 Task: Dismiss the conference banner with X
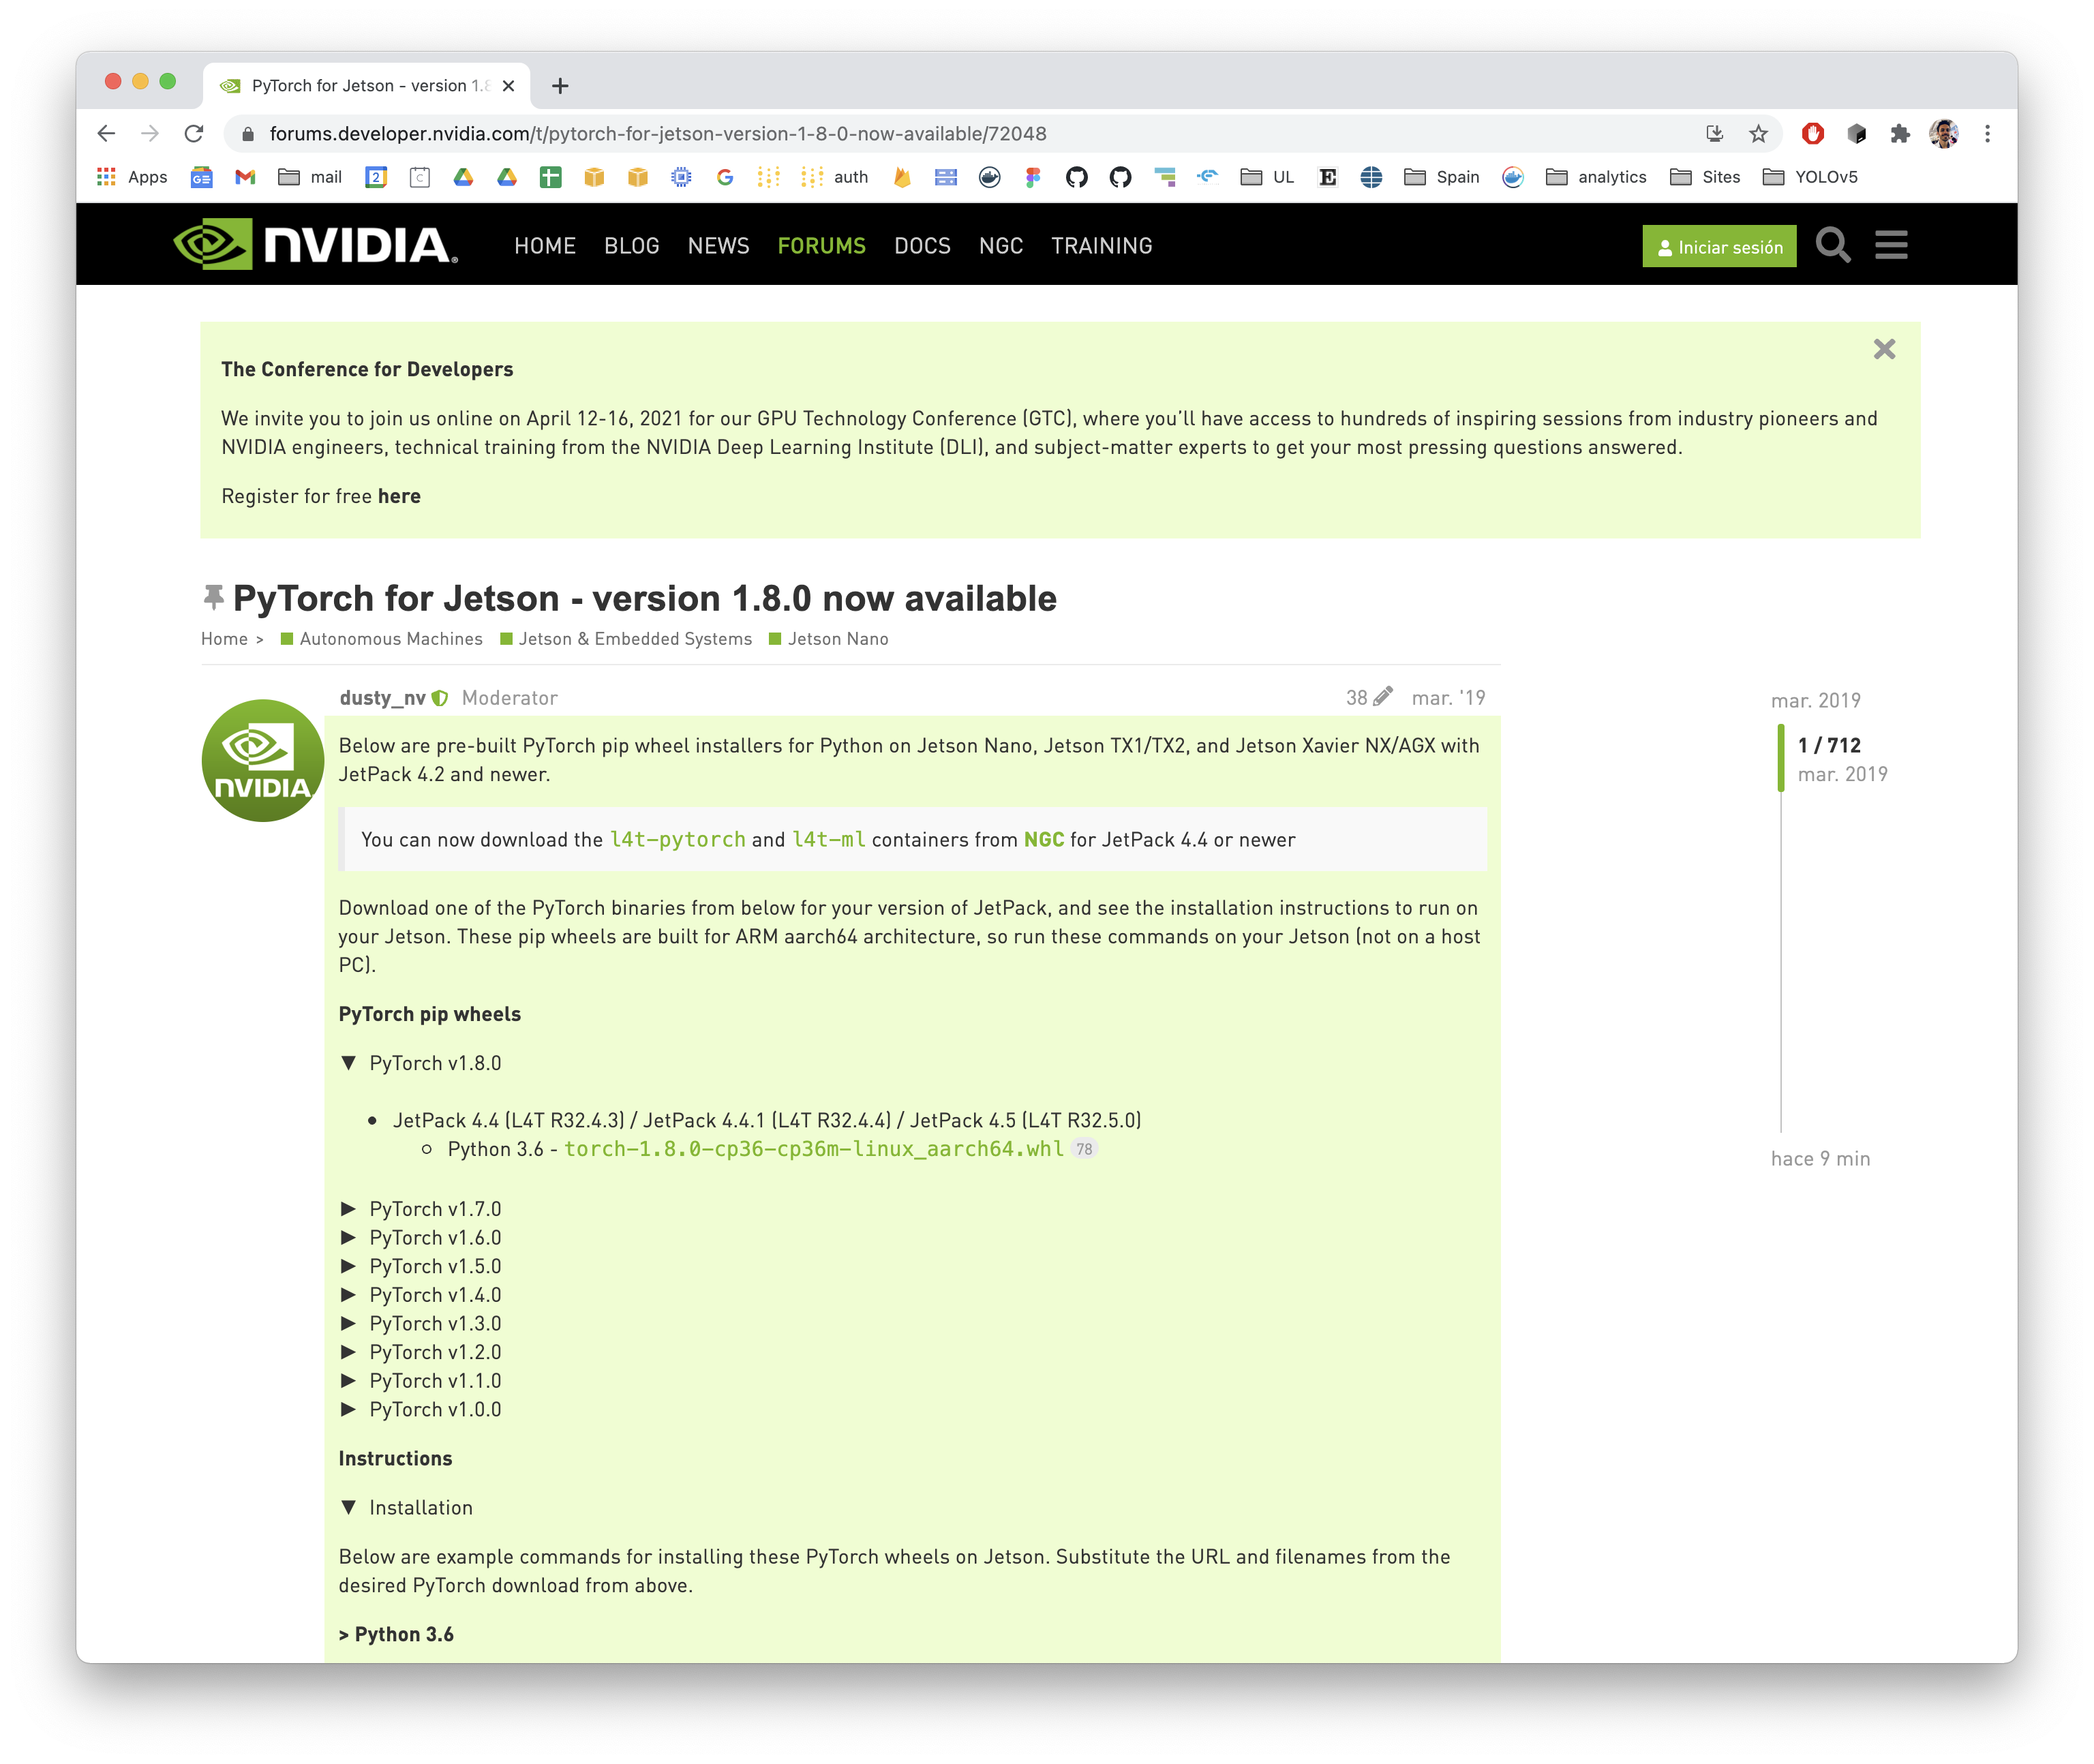(x=1884, y=349)
